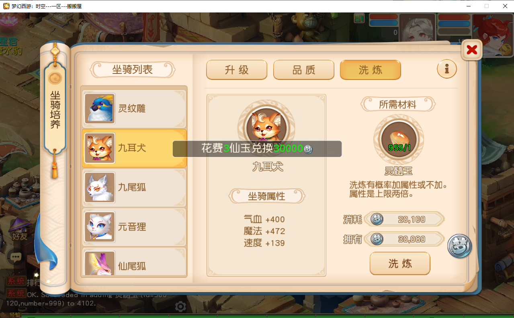This screenshot has width=514, height=318.
Task: Click the 坐骑培养 side banner tab
Action: (55, 109)
